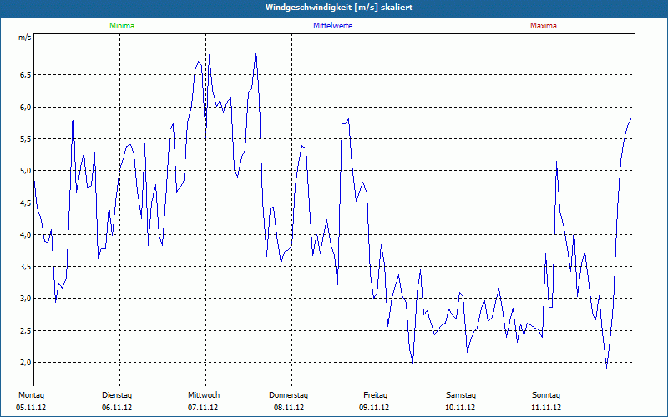Click the date 06.11.12
Screen dimensions: 668x417
click(x=117, y=408)
